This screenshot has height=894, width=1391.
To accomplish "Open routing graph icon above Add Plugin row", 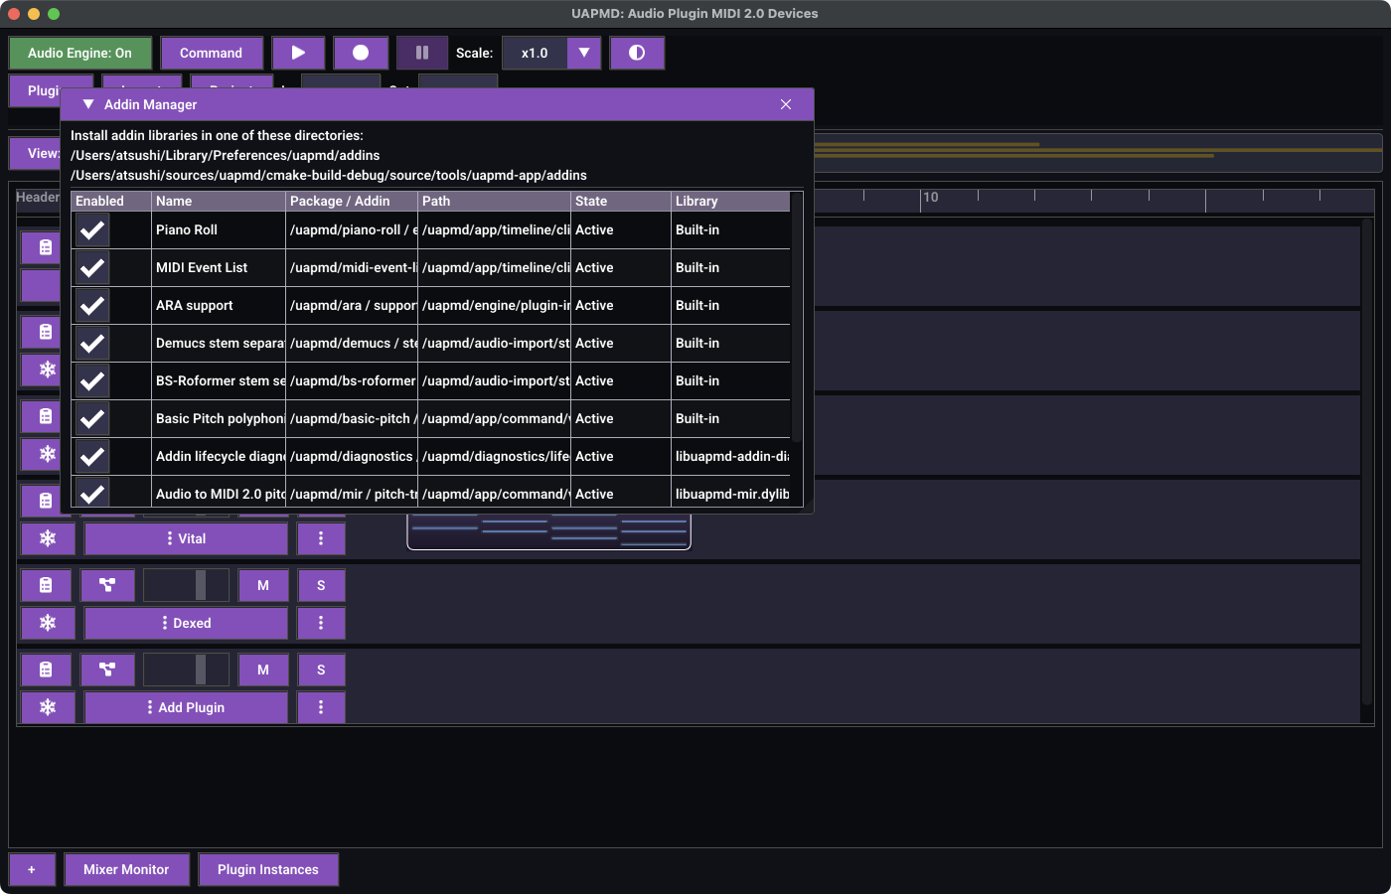I will [x=107, y=670].
